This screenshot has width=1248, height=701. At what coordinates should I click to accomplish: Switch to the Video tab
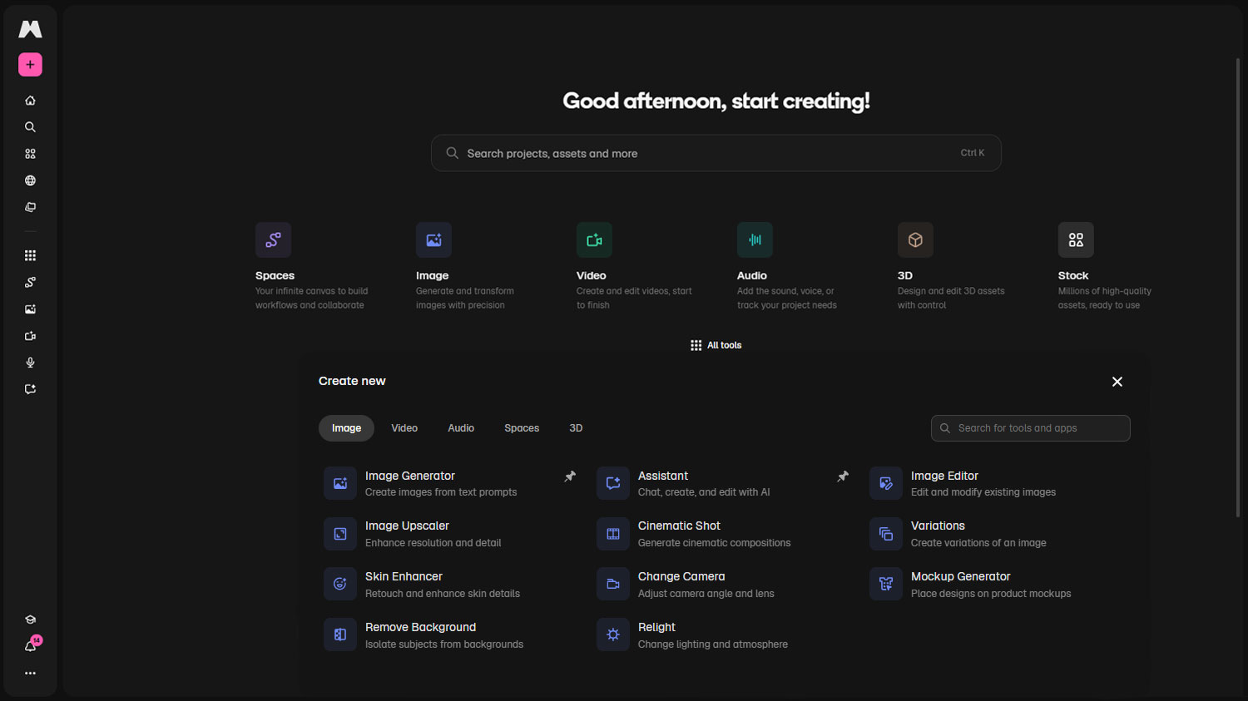pos(404,428)
